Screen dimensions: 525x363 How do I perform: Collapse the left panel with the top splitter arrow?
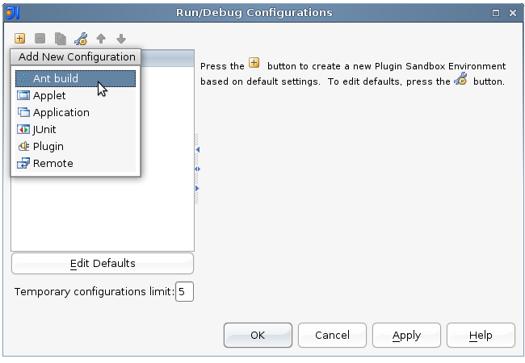[197, 149]
